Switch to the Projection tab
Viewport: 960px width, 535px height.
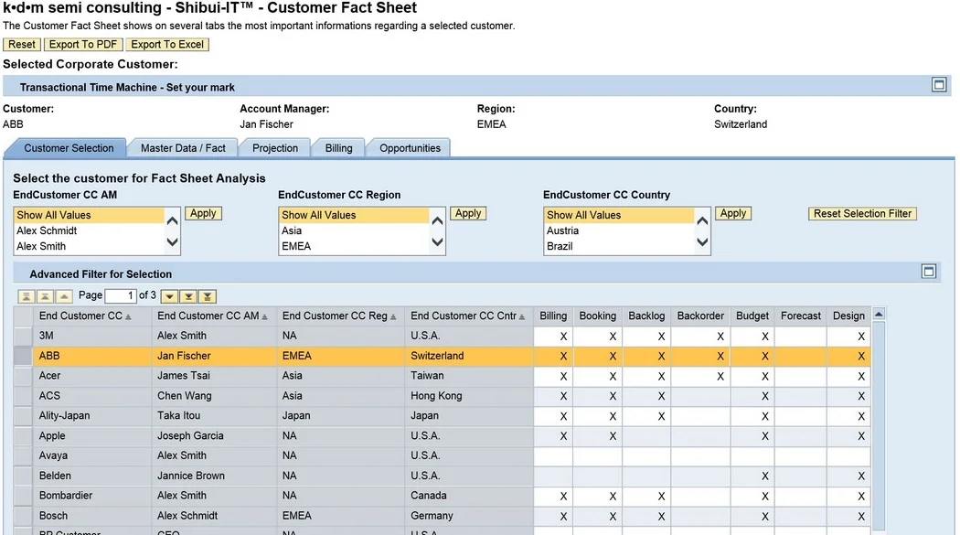coord(275,148)
